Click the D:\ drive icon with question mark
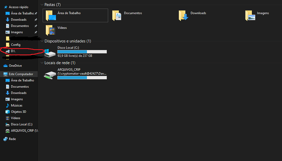Image resolution: width=282 pixels, height=161 pixels. tap(8, 51)
